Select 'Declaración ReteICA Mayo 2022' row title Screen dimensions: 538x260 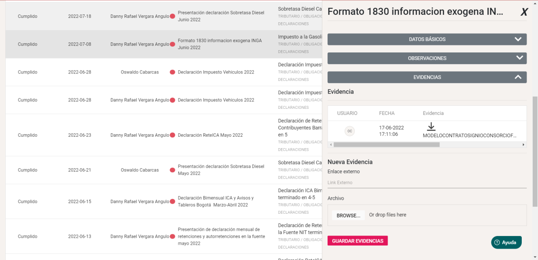(210, 135)
